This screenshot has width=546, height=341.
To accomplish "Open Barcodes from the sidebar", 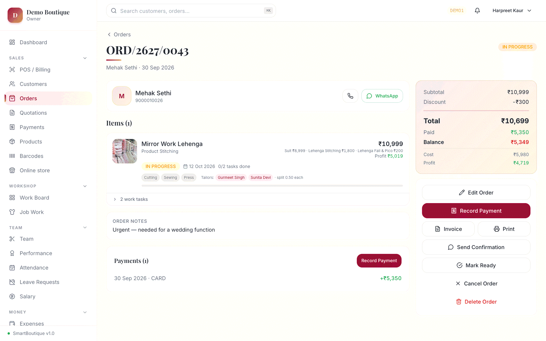I will pyautogui.click(x=48, y=156).
